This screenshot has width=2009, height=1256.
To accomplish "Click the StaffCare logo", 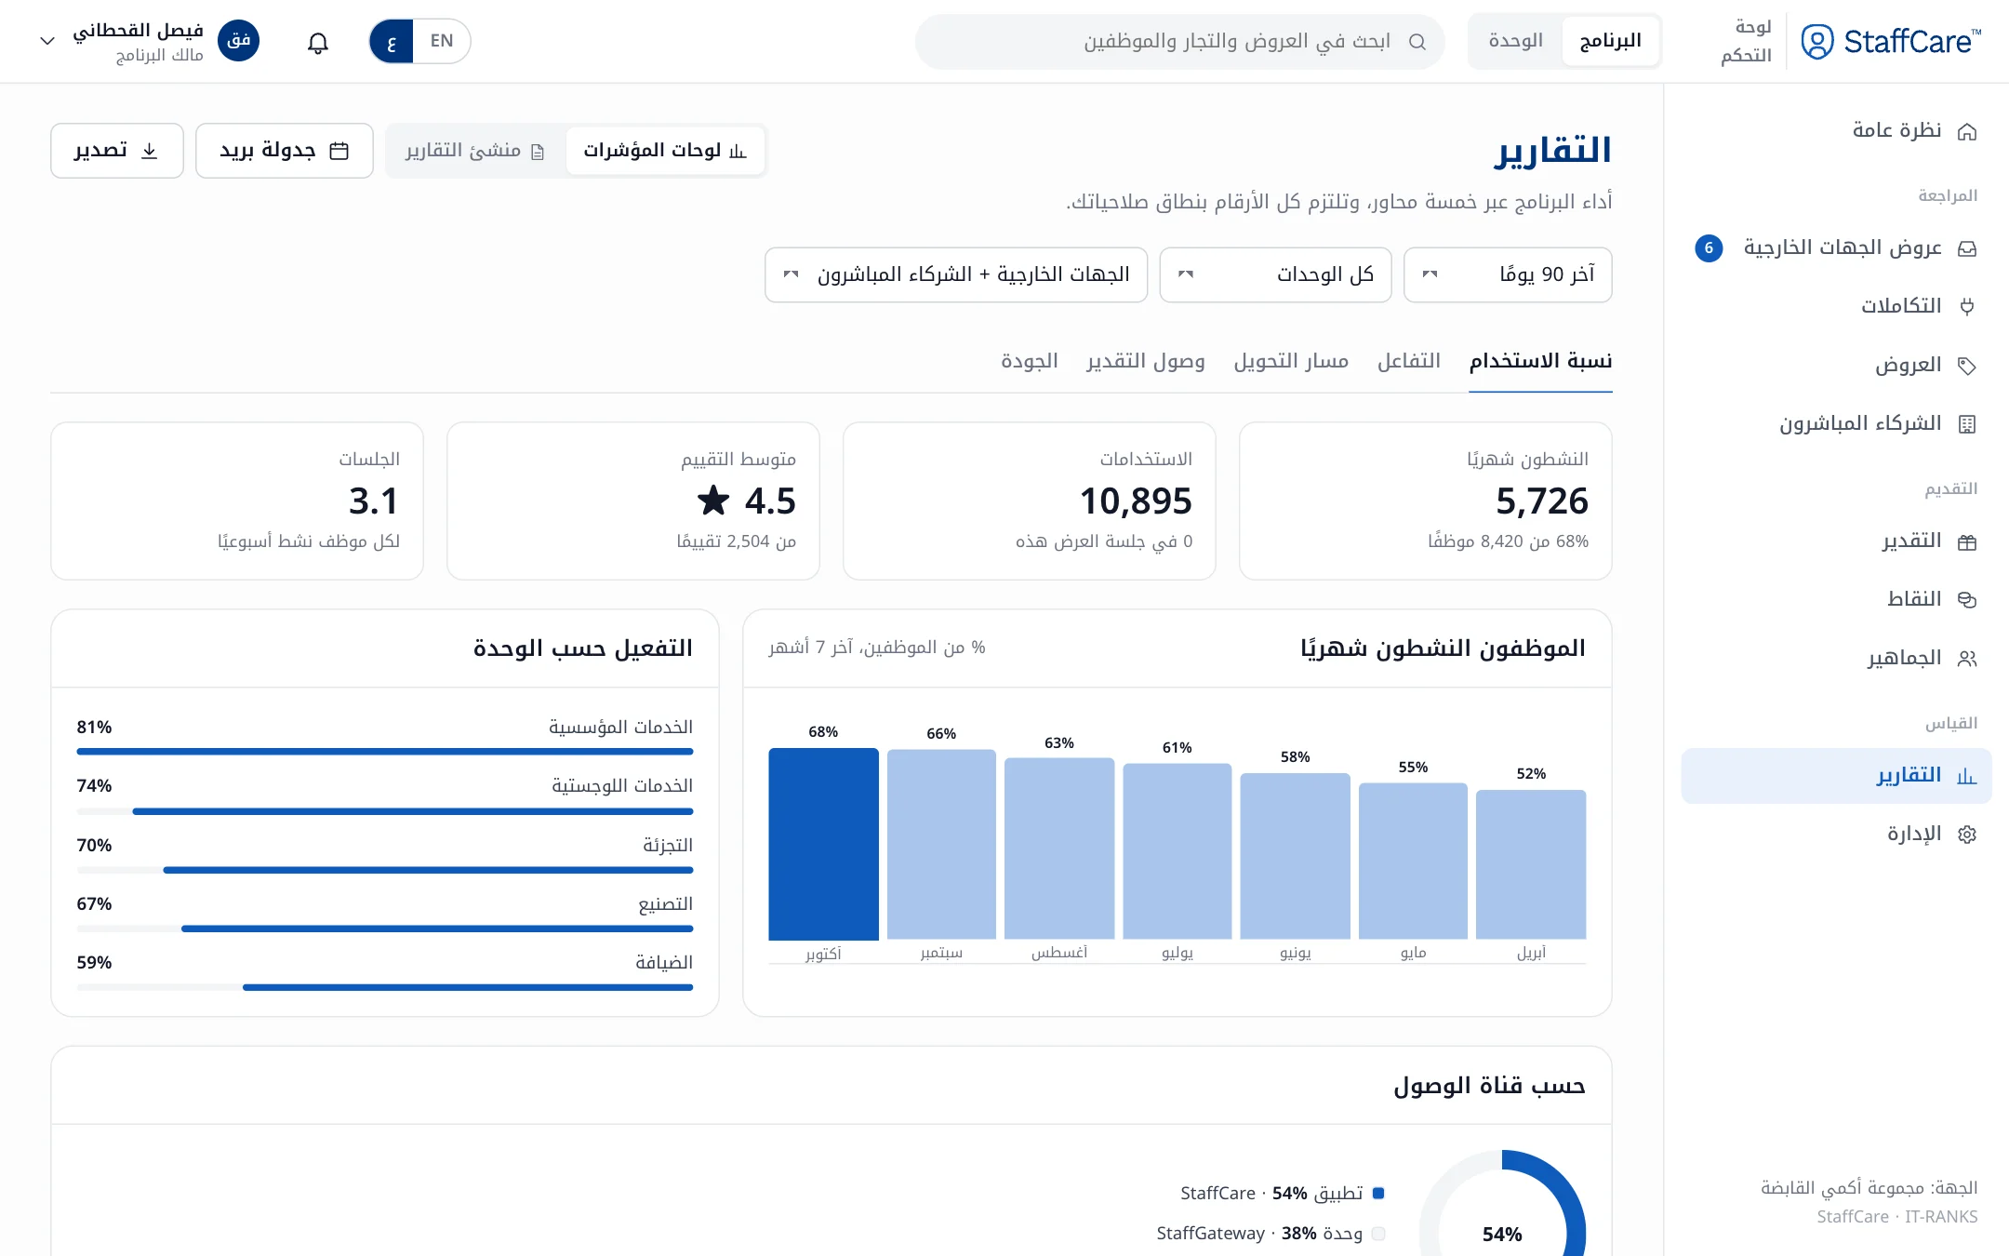I will (1890, 42).
